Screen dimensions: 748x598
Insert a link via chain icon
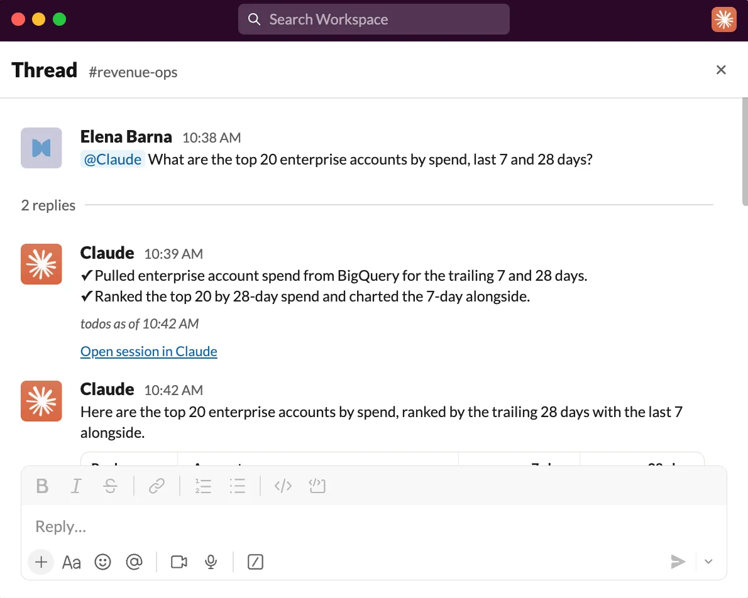point(157,486)
